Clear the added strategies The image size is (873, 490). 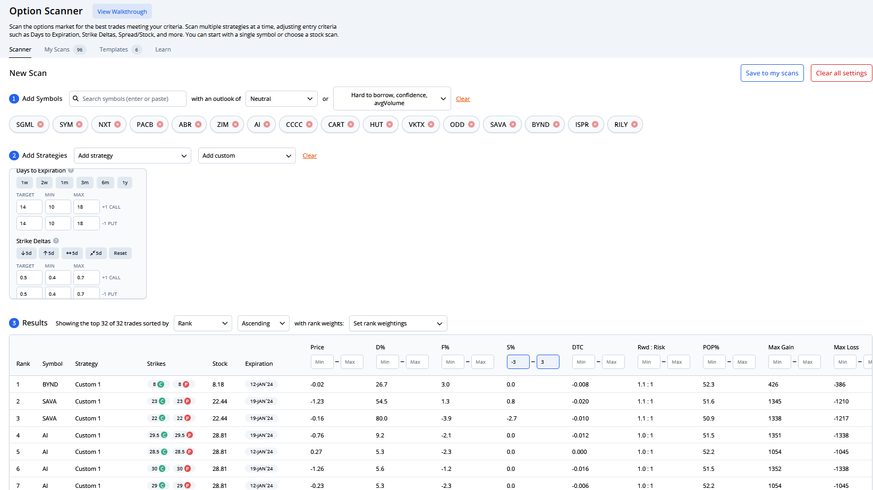[x=309, y=156]
